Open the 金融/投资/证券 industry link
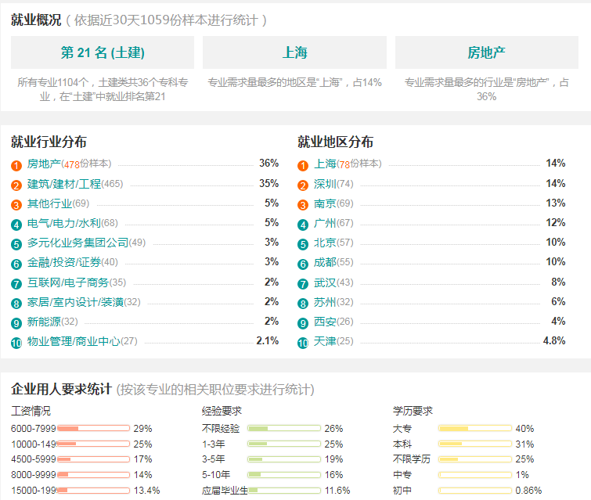591x500 pixels. 63,262
